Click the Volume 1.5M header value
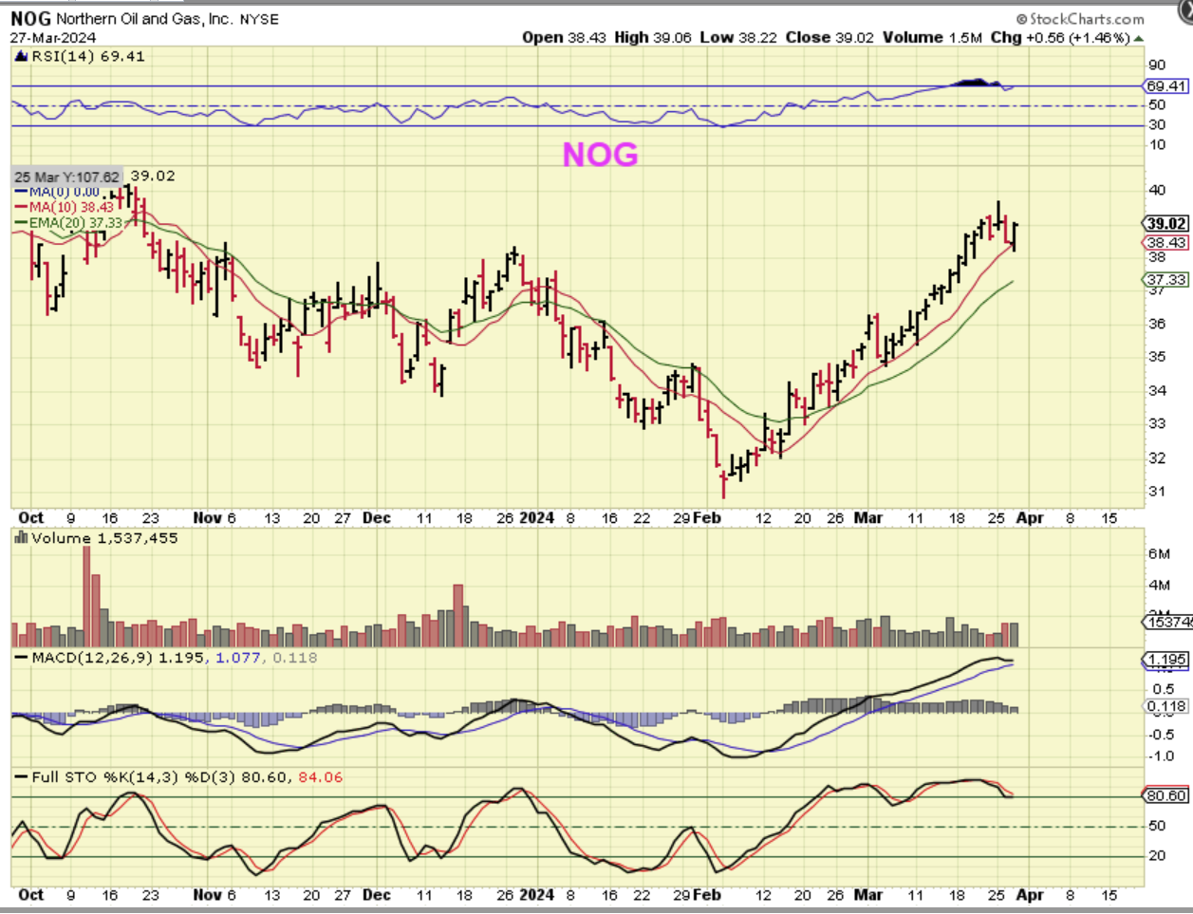Viewport: 1193px width, 914px height. coord(932,38)
